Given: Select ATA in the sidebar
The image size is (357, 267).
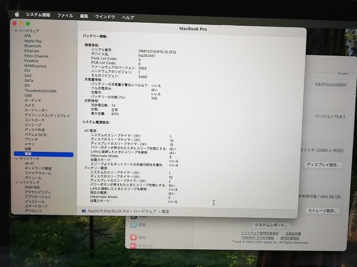Looking at the screenshot, I should [x=27, y=36].
